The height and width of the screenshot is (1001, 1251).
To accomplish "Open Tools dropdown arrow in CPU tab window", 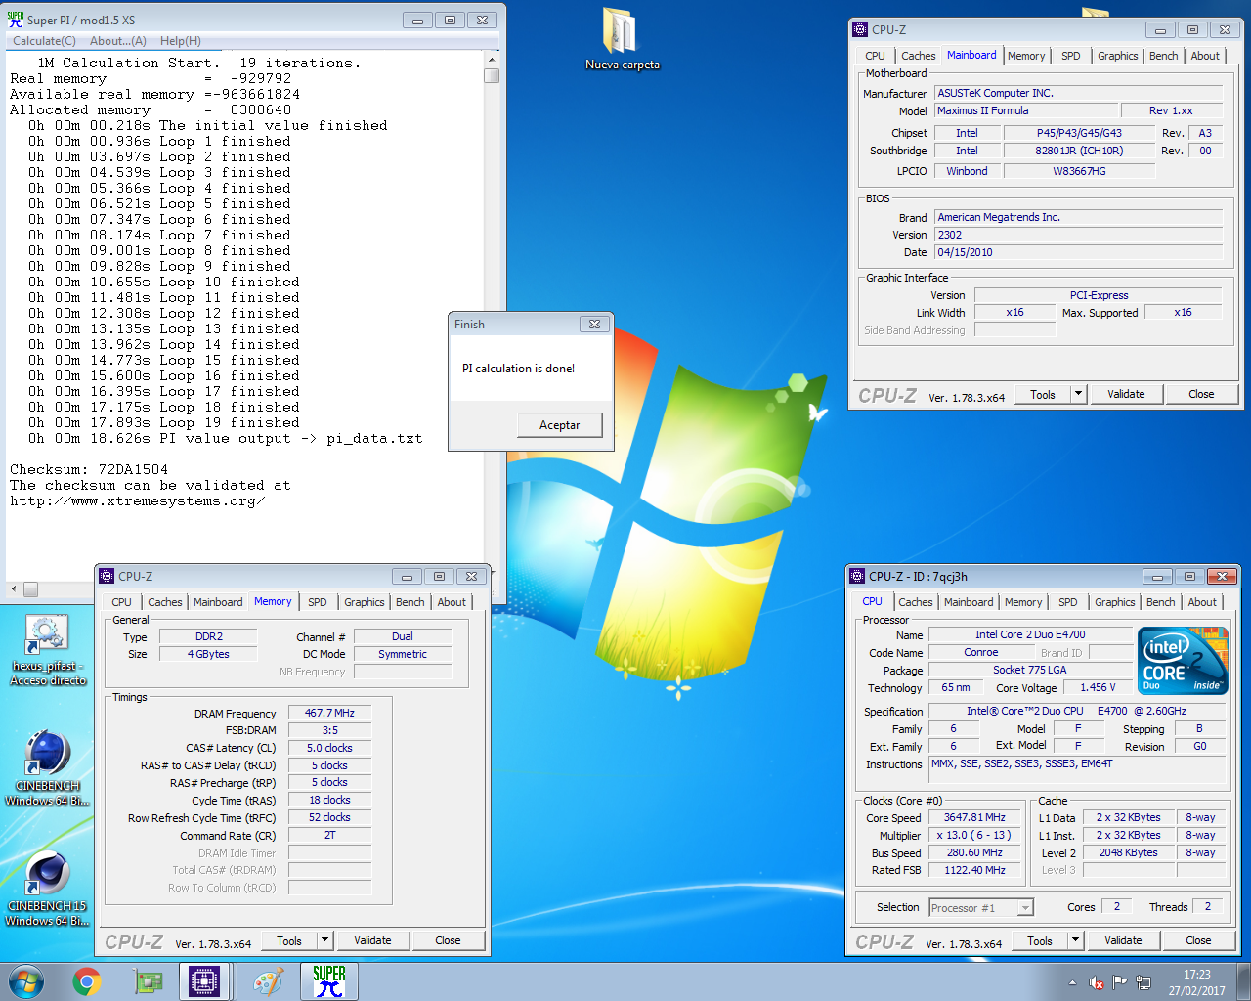I will pyautogui.click(x=1076, y=940).
